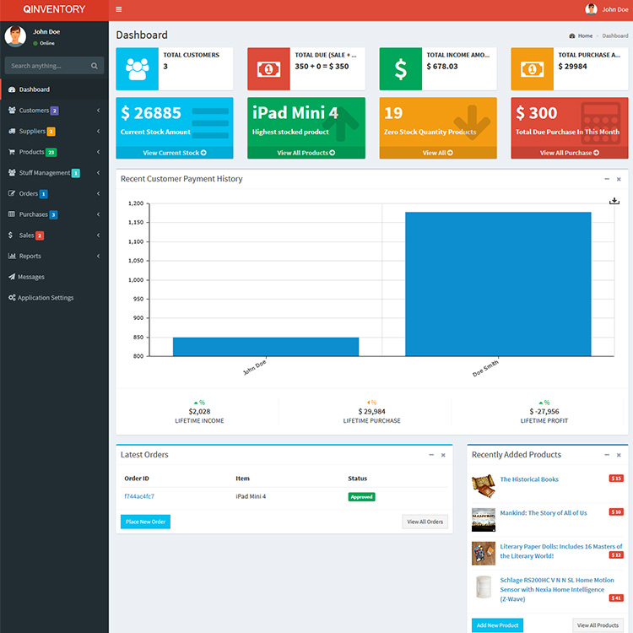Close the Latest Orders panel
The height and width of the screenshot is (633, 633).
coord(443,456)
